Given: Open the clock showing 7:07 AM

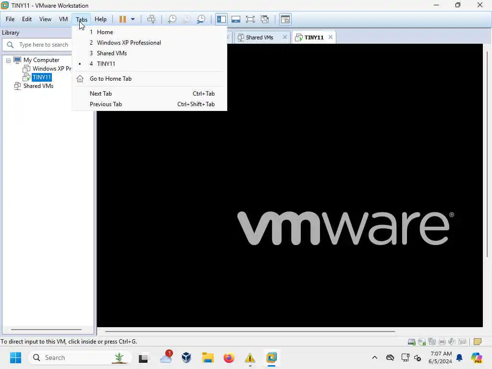Looking at the screenshot, I should tap(441, 357).
